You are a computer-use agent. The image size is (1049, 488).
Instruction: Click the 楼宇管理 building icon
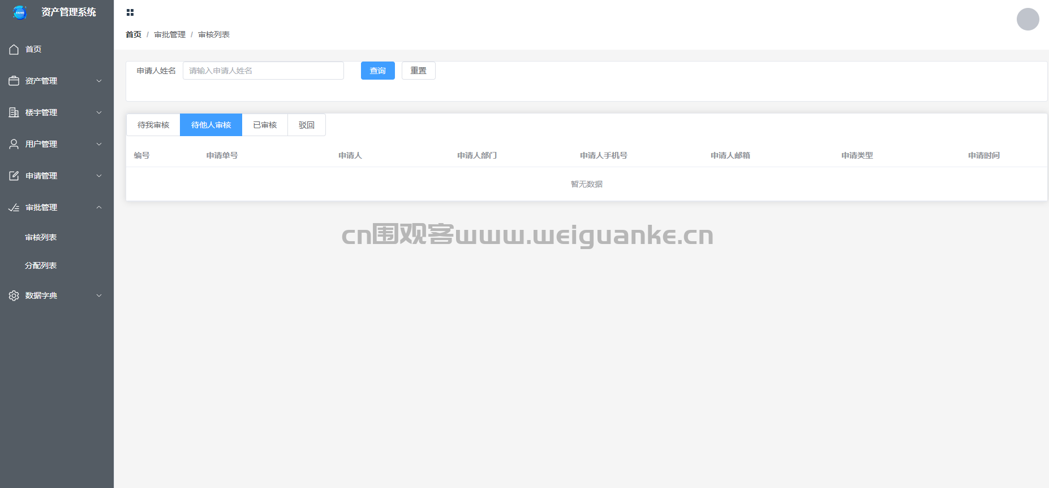coord(14,113)
